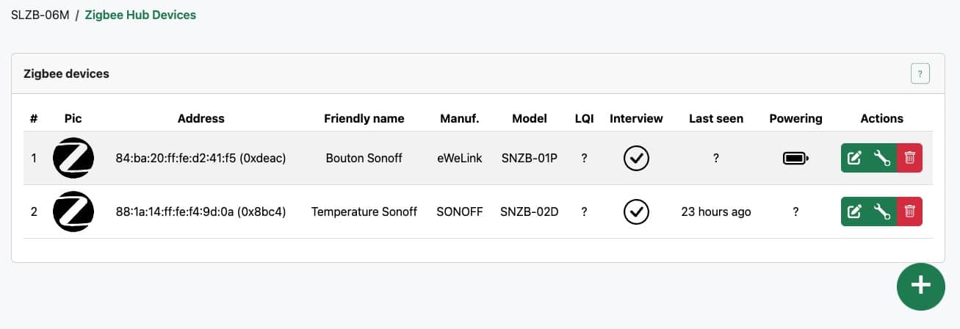Click the Friendly name column header
This screenshot has width=960, height=329.
coord(364,118)
